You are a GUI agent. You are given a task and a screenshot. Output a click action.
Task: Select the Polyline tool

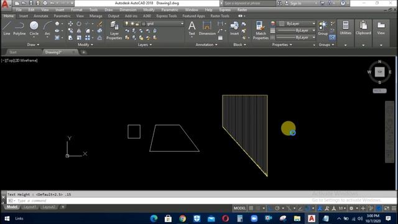tap(19, 28)
